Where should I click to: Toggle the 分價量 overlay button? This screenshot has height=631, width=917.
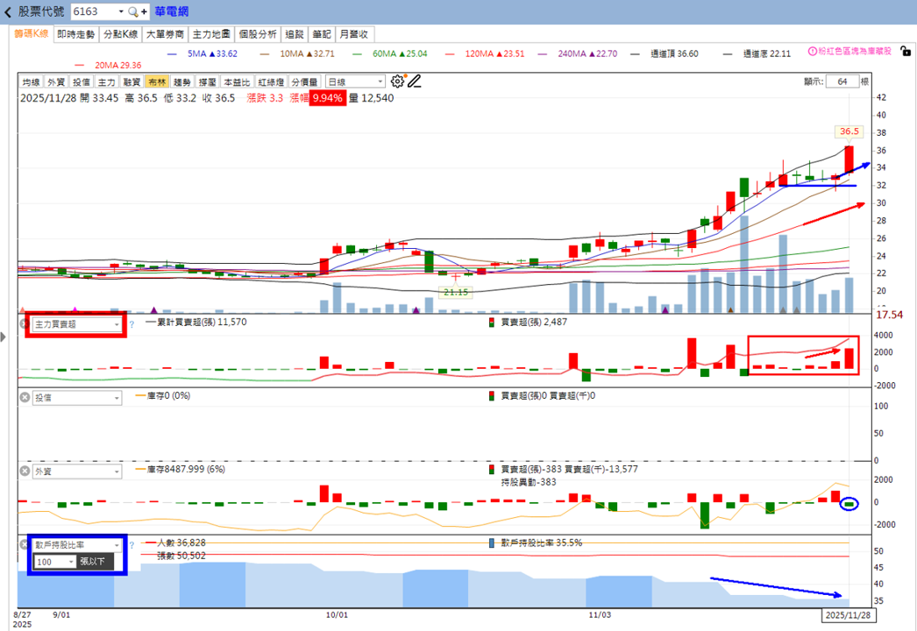coord(305,82)
